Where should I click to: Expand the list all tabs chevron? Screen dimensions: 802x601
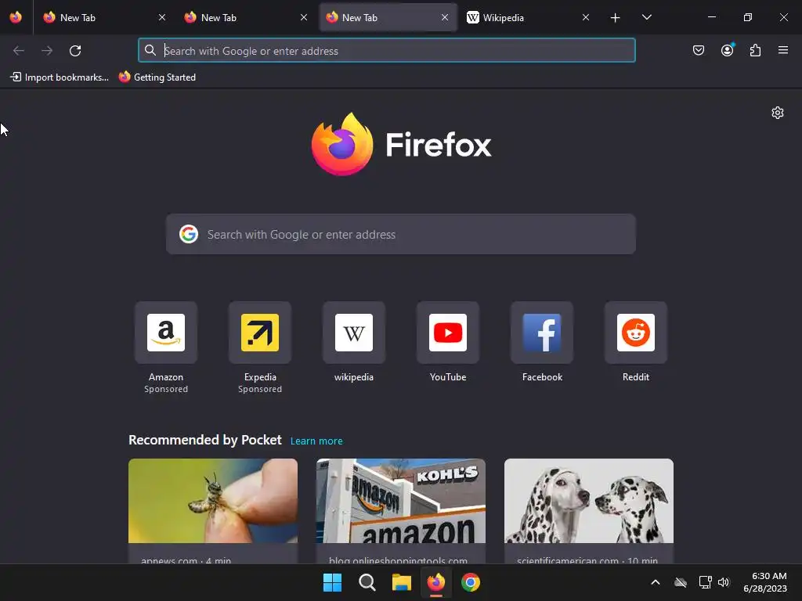[646, 17]
